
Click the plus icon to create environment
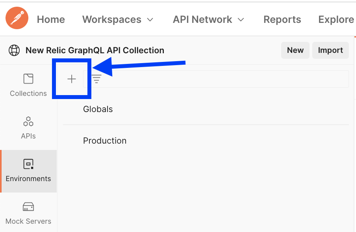72,79
